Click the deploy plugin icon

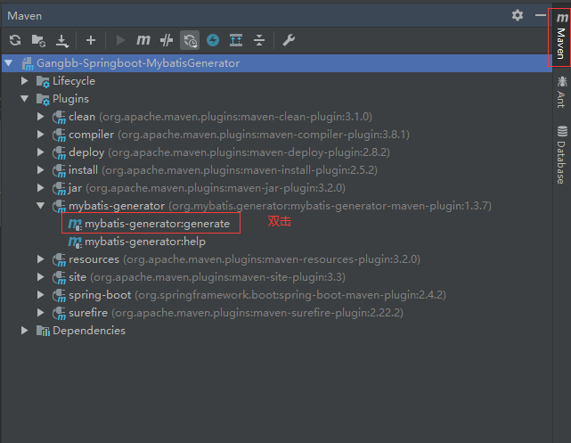click(x=59, y=153)
